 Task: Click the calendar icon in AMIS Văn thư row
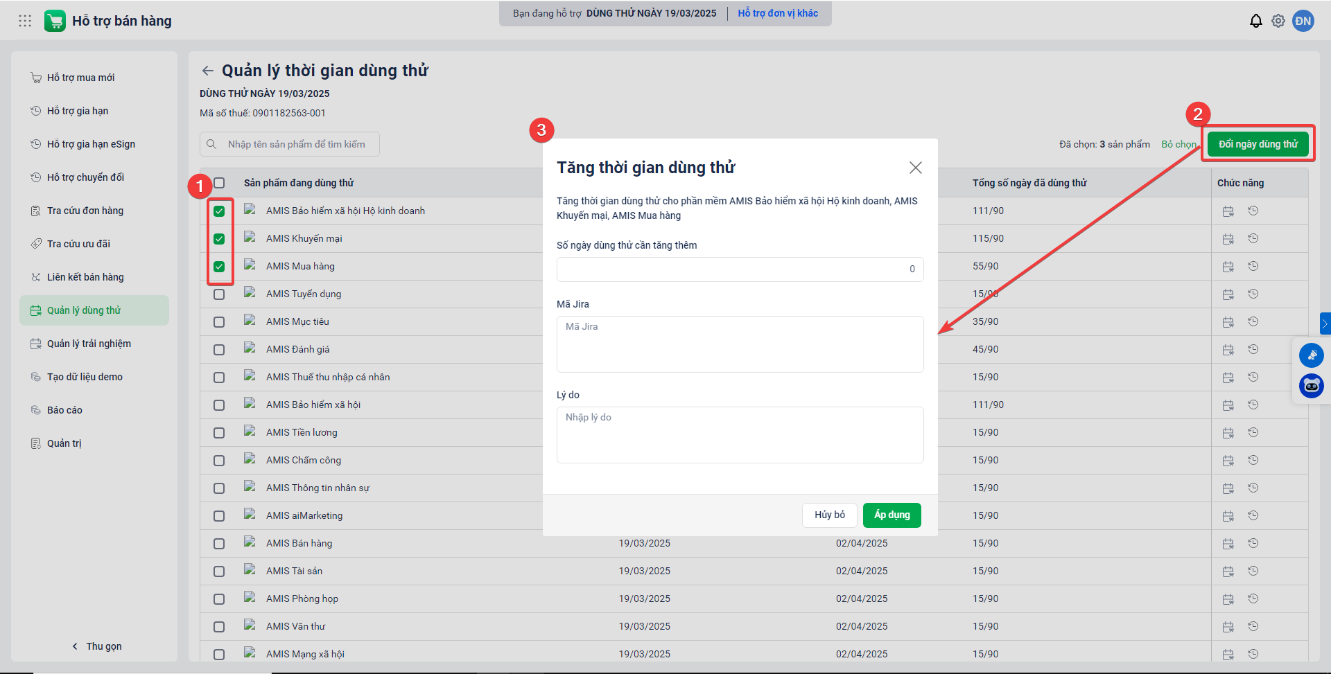point(1228,627)
